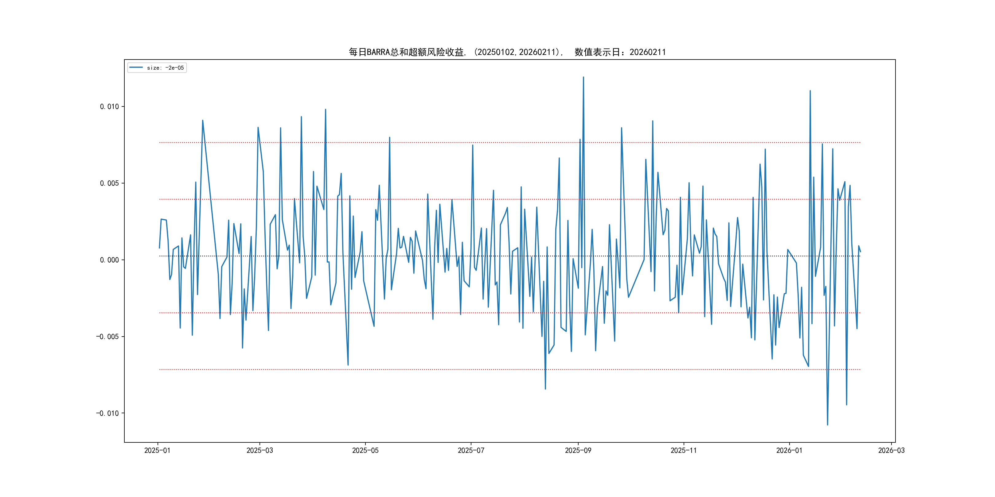Click the x-axis label 2025-09
Image resolution: width=995 pixels, height=497 pixels.
(x=578, y=450)
